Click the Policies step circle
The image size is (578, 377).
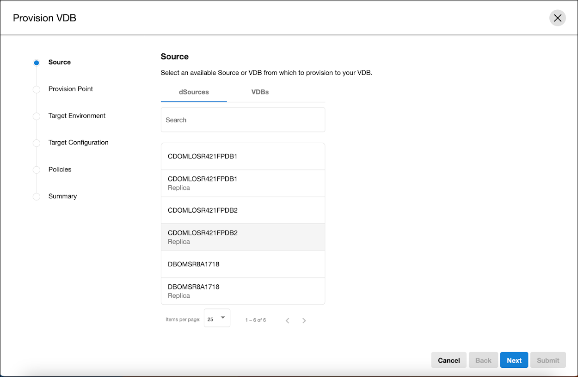[x=37, y=170]
